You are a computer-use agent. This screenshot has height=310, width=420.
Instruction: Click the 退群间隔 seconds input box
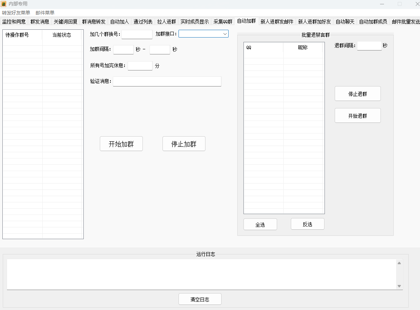[x=369, y=46]
